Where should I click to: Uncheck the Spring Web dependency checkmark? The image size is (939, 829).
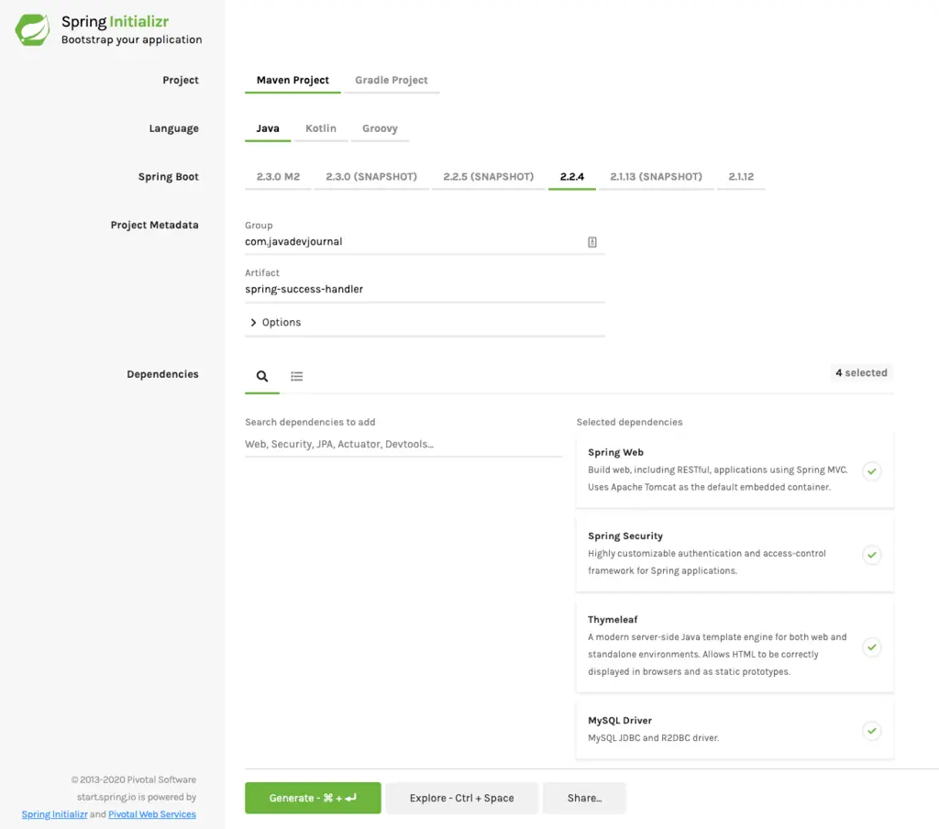pos(871,471)
